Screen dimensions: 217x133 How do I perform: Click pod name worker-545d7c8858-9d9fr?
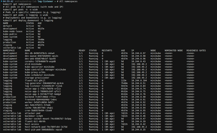(x=40, y=102)
